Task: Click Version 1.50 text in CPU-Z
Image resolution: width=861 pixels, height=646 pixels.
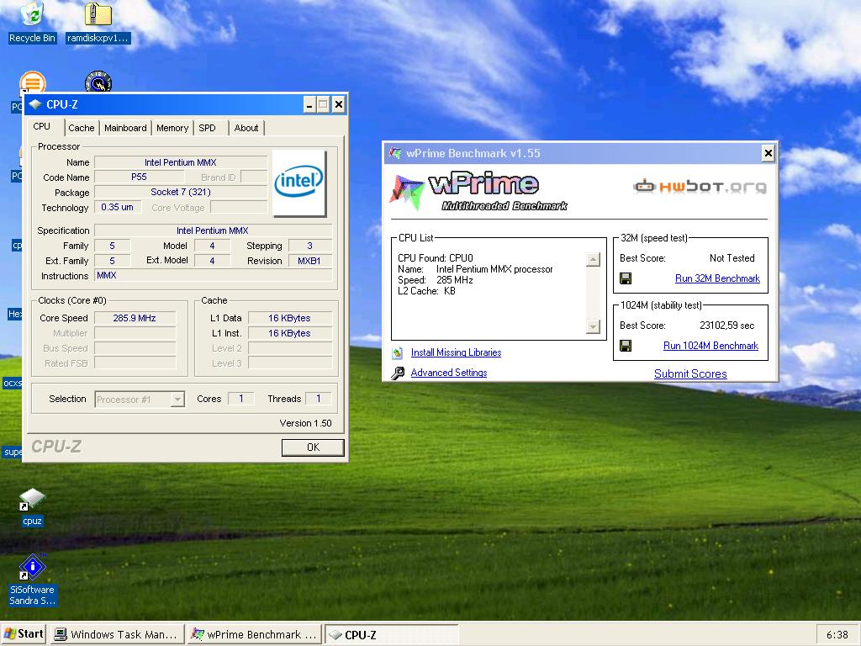Action: 306,423
